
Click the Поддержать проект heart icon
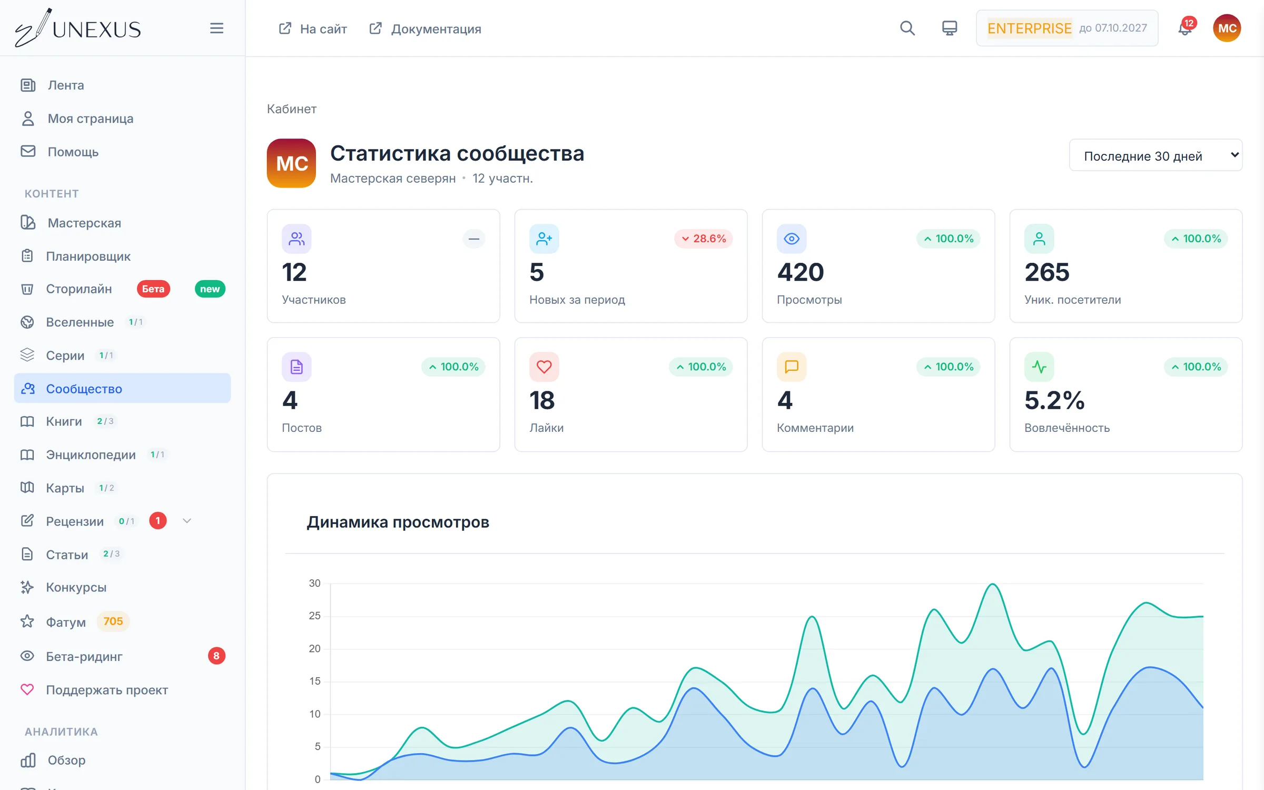pos(27,689)
